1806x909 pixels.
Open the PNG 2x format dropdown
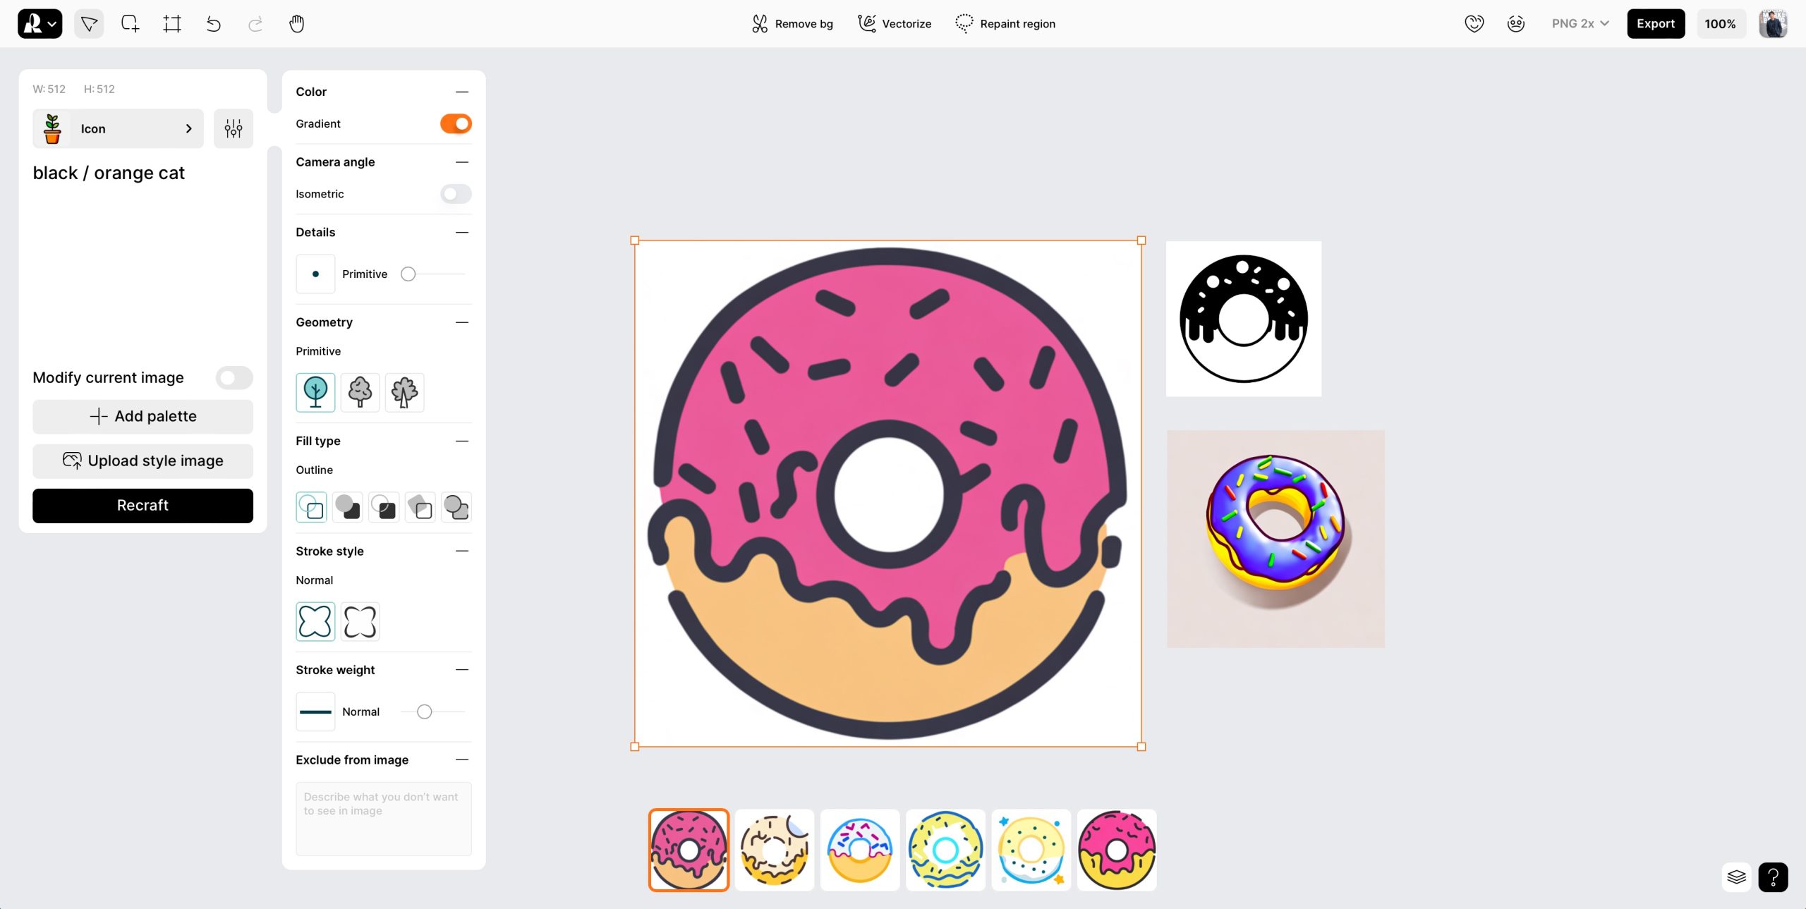tap(1580, 24)
